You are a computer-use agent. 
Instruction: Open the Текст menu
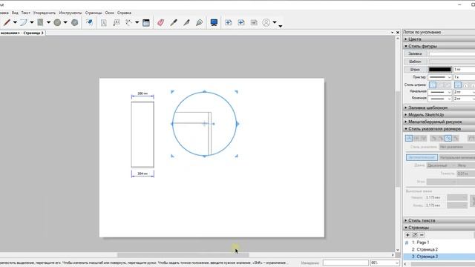coord(26,13)
